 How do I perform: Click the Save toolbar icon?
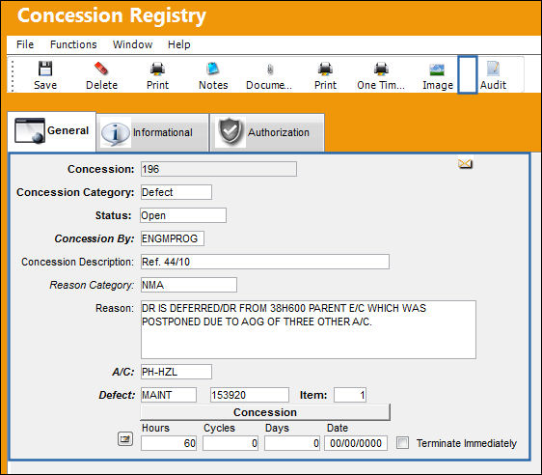tap(45, 69)
